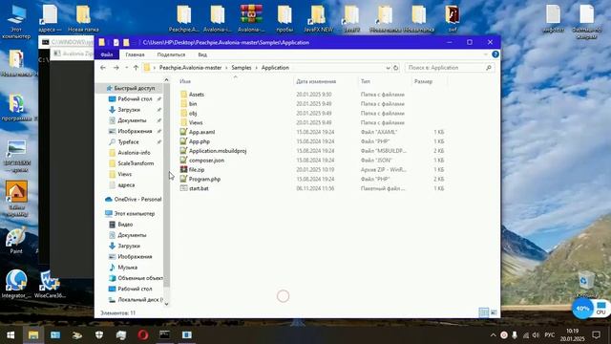Select the Assets folder icon
Viewport: 611px width, 344px height.
(x=183, y=95)
